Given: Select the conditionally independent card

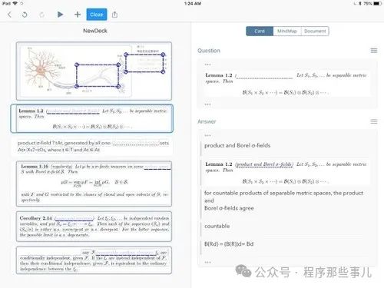Looking at the screenshot, I should pos(94,260).
